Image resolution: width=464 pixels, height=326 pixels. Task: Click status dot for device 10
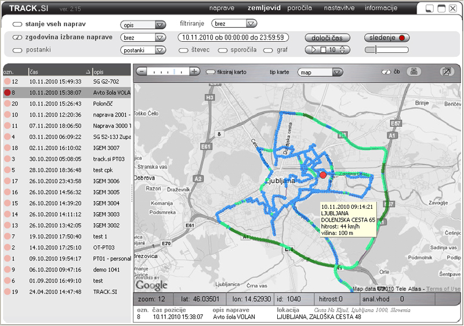7,115
